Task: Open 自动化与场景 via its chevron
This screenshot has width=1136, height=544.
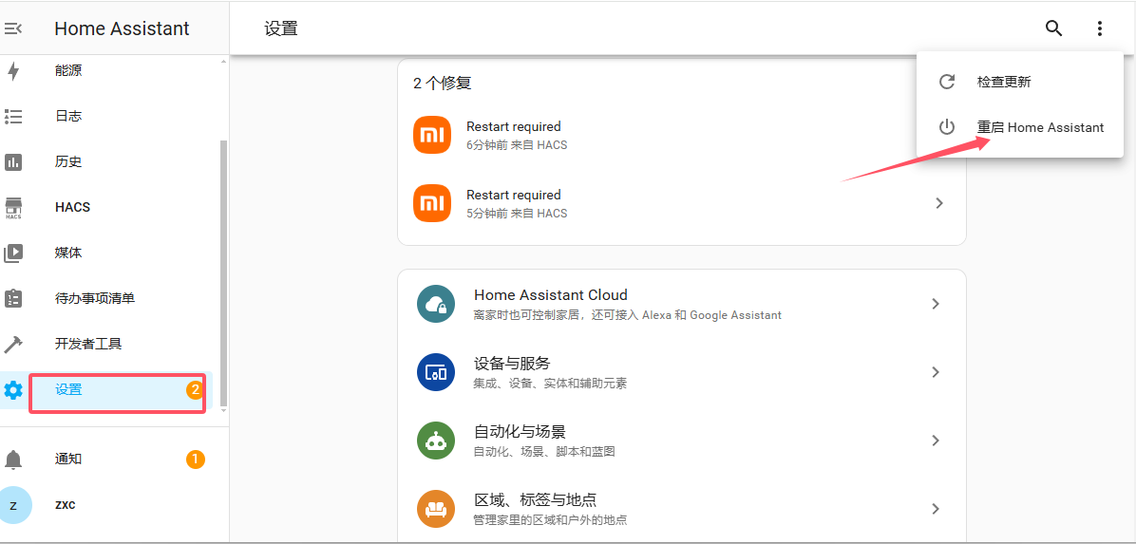Action: (x=936, y=441)
